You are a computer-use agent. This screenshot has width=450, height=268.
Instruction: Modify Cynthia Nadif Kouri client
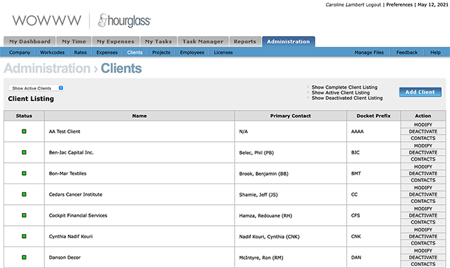pos(423,229)
